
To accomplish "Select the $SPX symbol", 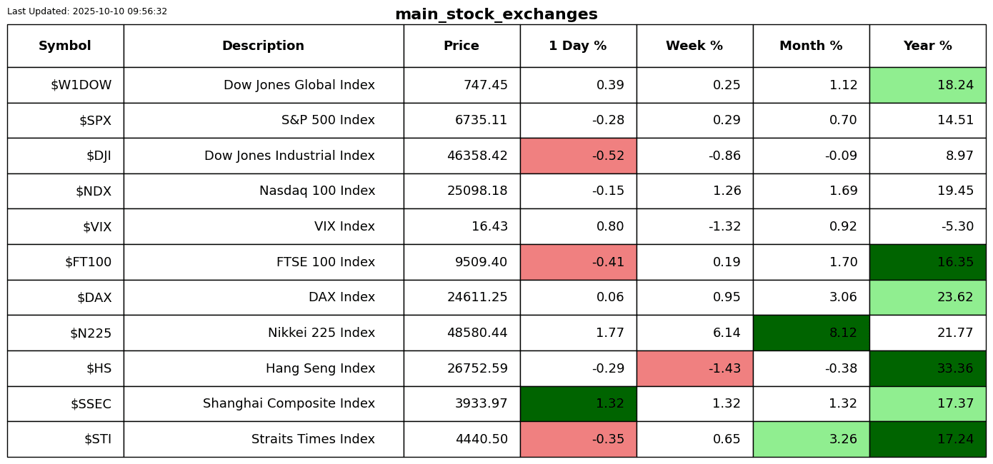I will coord(95,121).
